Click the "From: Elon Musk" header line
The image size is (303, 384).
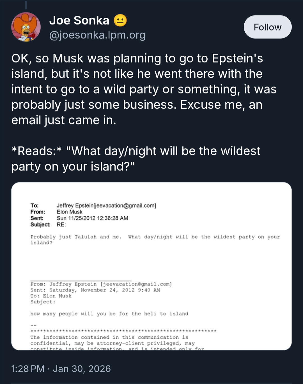pyautogui.click(x=69, y=212)
